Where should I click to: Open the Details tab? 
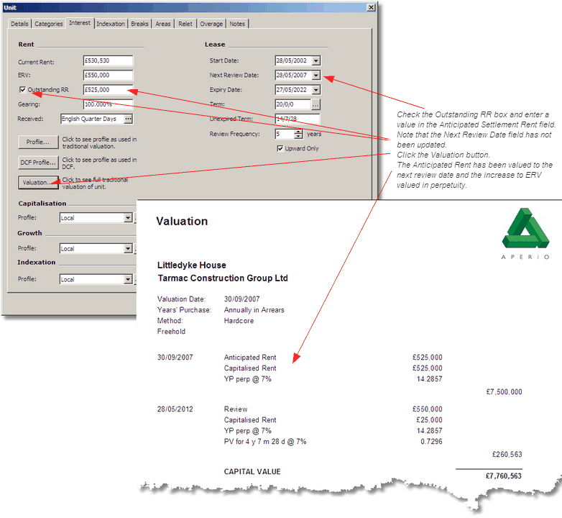tap(19, 24)
